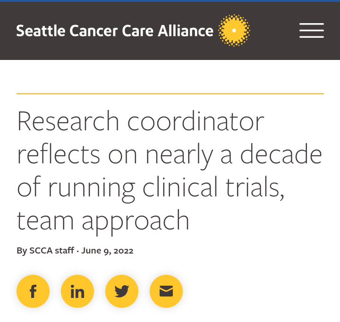340x322 pixels.
Task: Share article on Twitter
Action: (122, 291)
